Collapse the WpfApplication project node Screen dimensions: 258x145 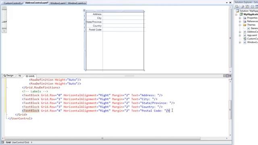(x=237, y=14)
